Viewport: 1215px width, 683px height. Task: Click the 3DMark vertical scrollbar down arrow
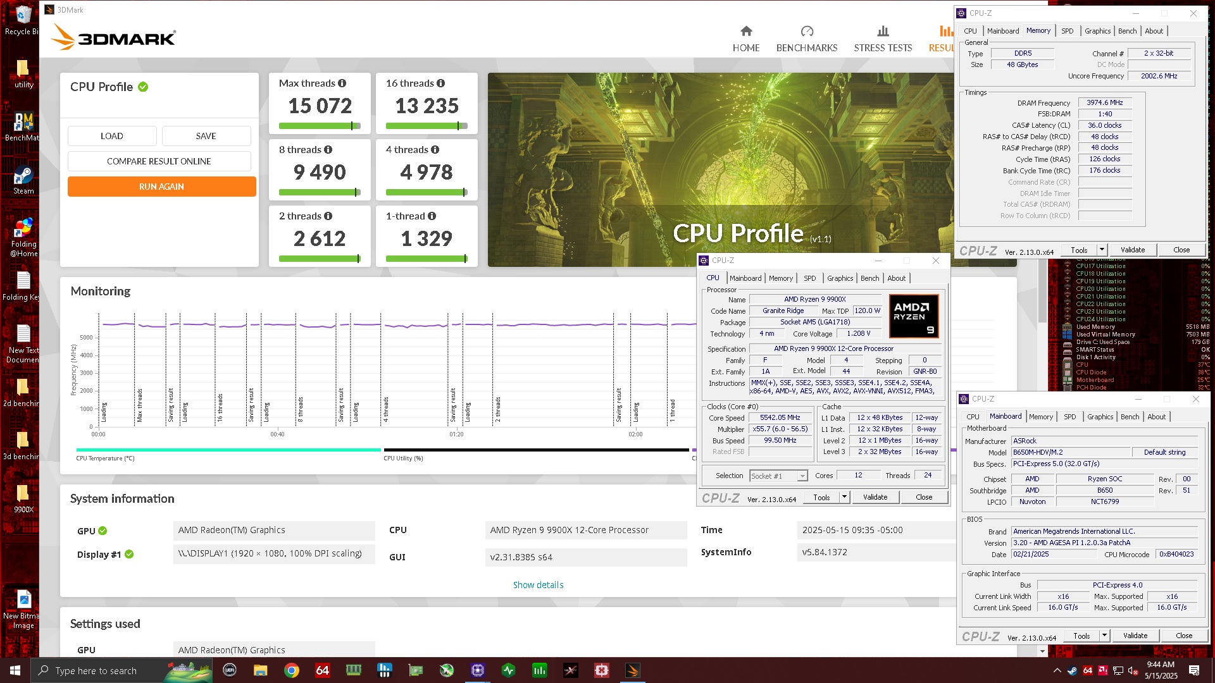(1042, 650)
